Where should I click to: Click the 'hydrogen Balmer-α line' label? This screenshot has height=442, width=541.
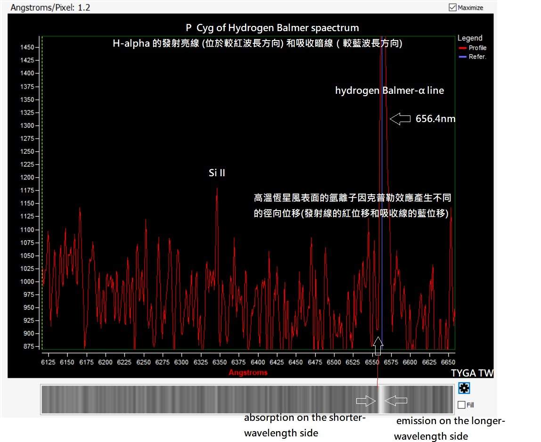click(389, 90)
